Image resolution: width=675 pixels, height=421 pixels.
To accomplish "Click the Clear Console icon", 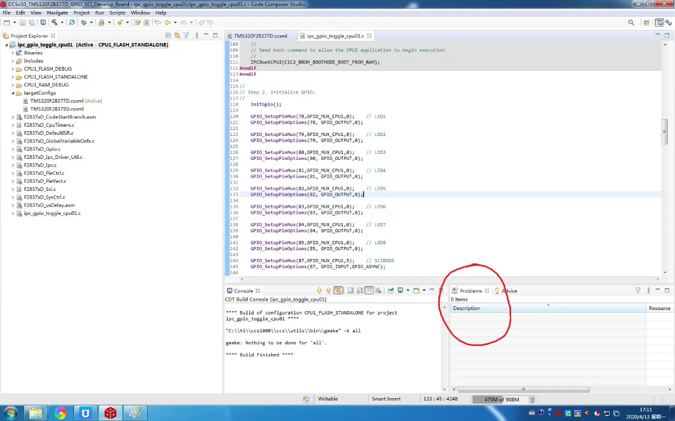I will [378, 290].
